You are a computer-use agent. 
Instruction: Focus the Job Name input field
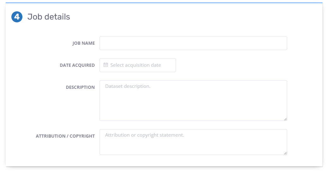point(193,43)
